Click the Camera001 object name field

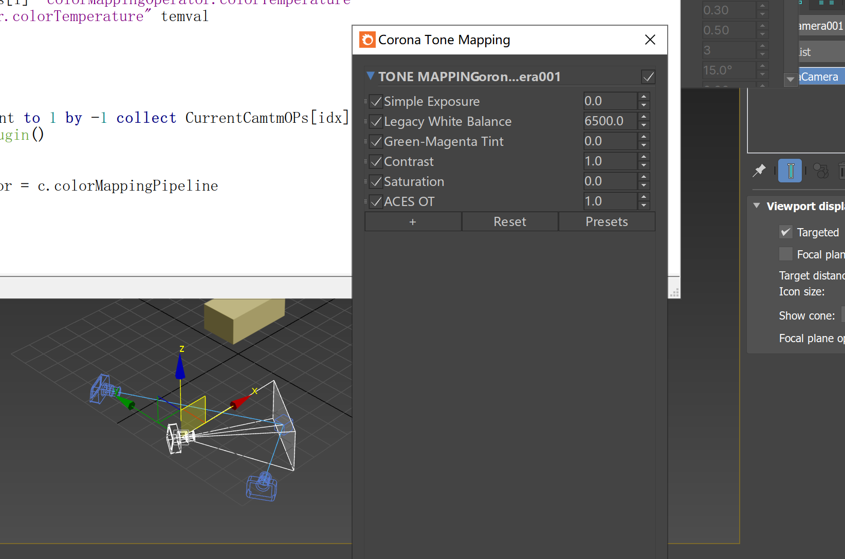[x=822, y=26]
